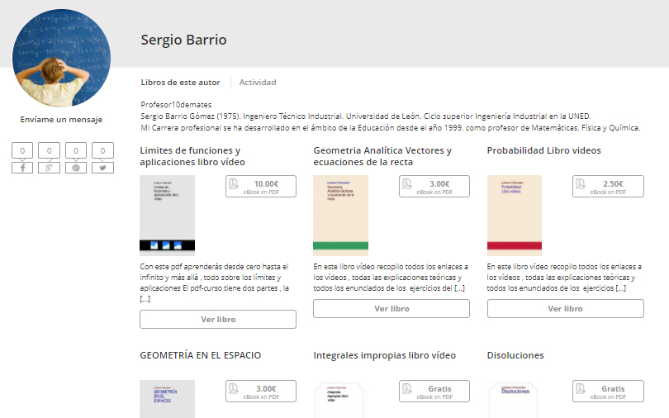Select the 2.50€ eBook en PDF button
669x418 pixels.
[608, 187]
